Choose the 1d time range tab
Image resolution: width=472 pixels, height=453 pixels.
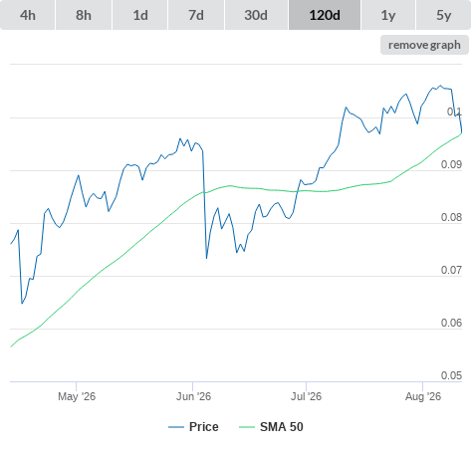pyautogui.click(x=140, y=15)
